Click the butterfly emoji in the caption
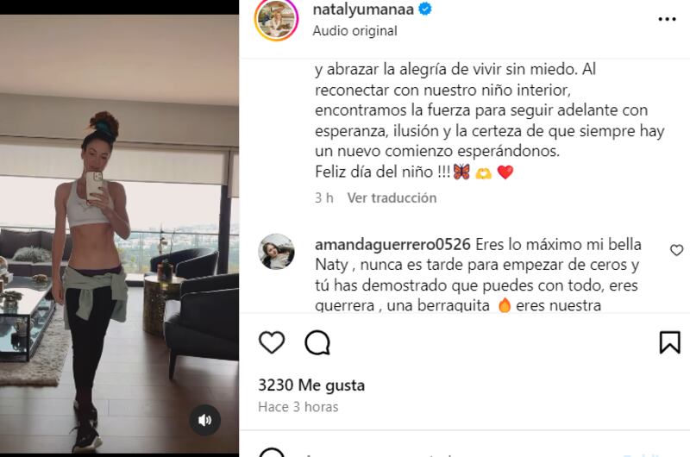Viewport: 690px width, 457px height. (461, 172)
